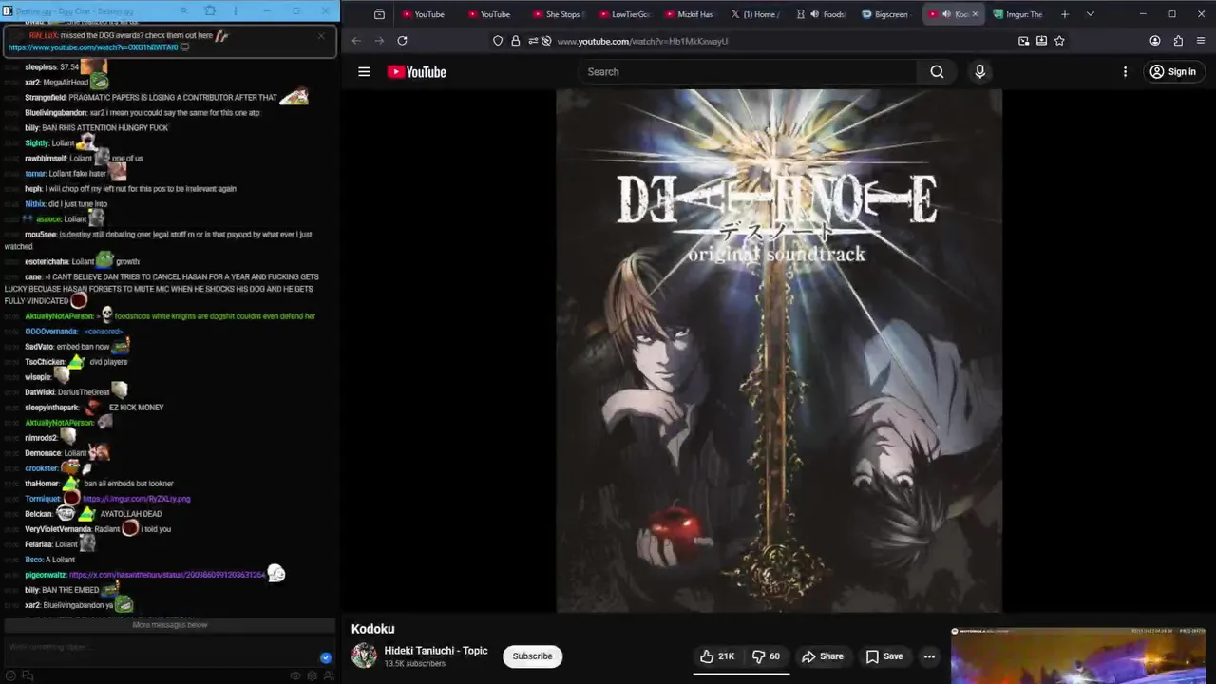This screenshot has height=684, width=1216.
Task: Open the Firefox View tab list icon
Action: [x=379, y=14]
